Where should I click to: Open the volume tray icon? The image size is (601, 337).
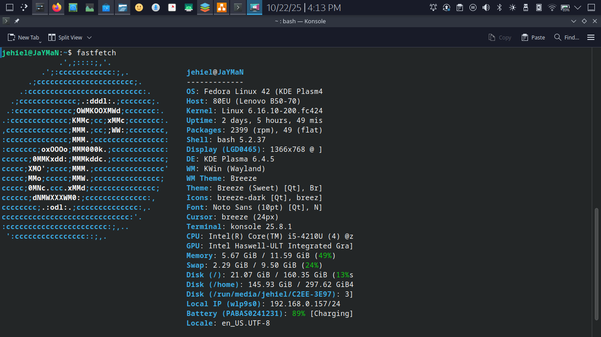[x=486, y=7]
